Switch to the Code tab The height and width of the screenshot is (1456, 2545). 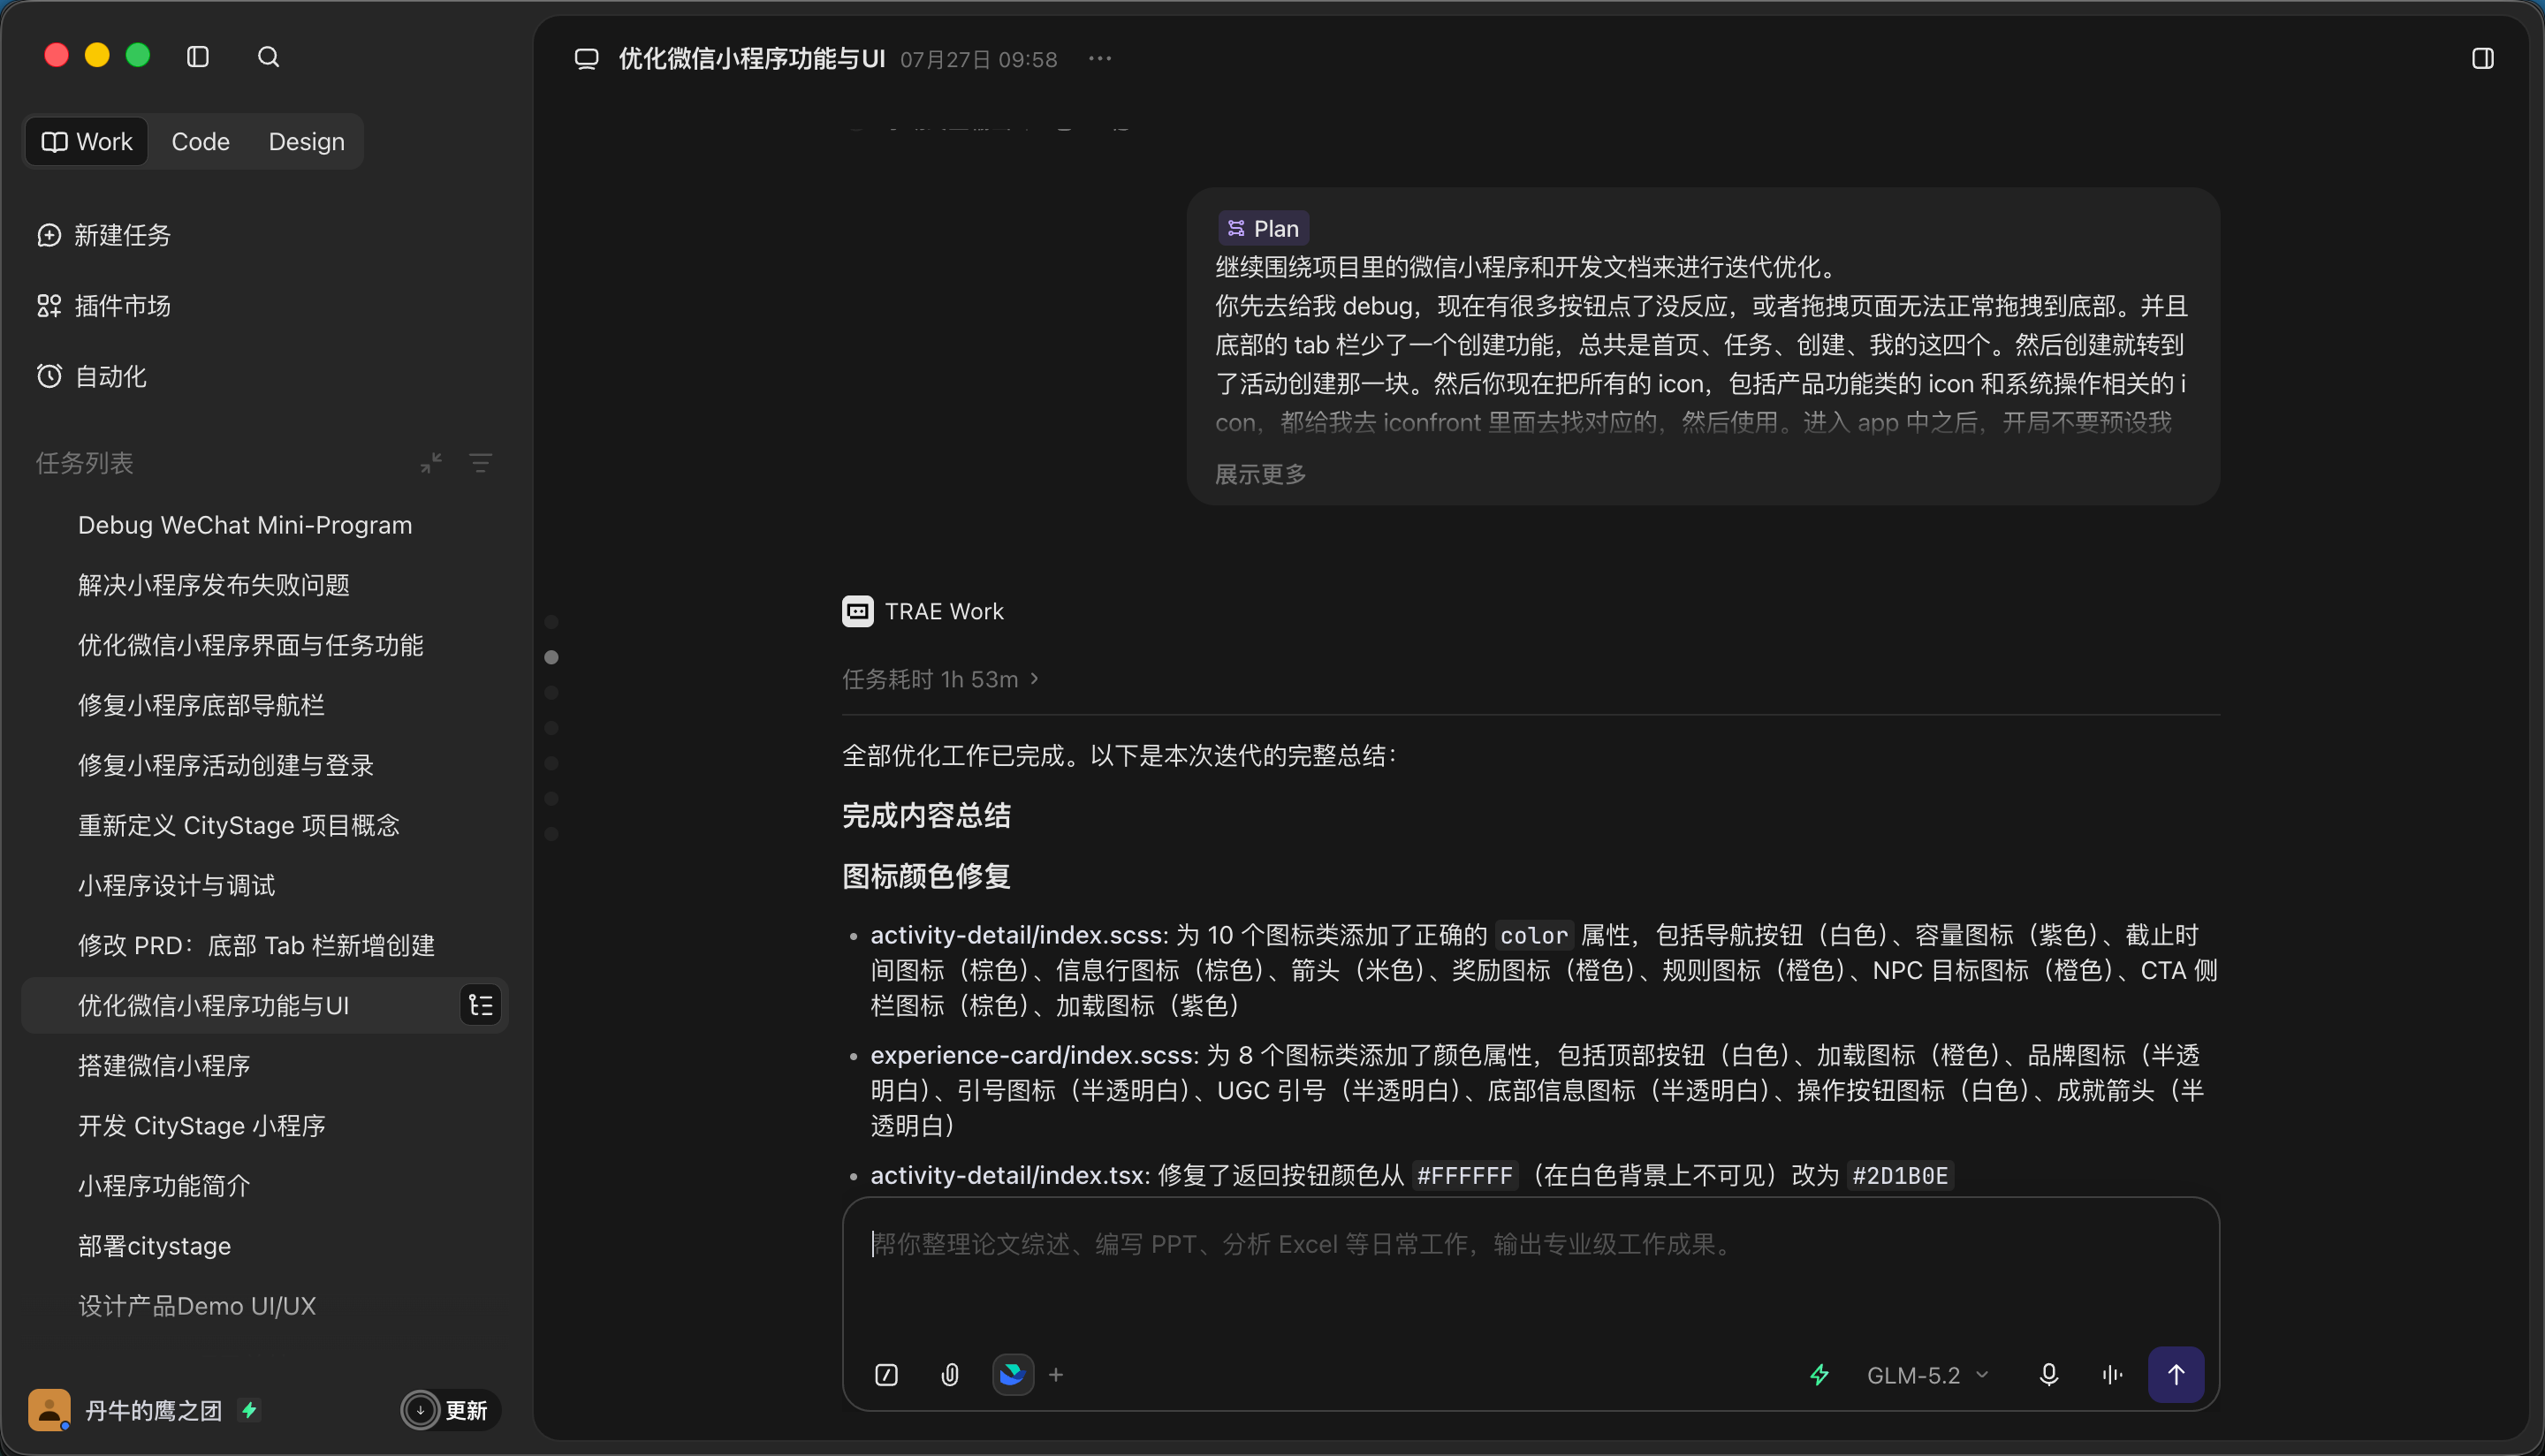(x=201, y=142)
